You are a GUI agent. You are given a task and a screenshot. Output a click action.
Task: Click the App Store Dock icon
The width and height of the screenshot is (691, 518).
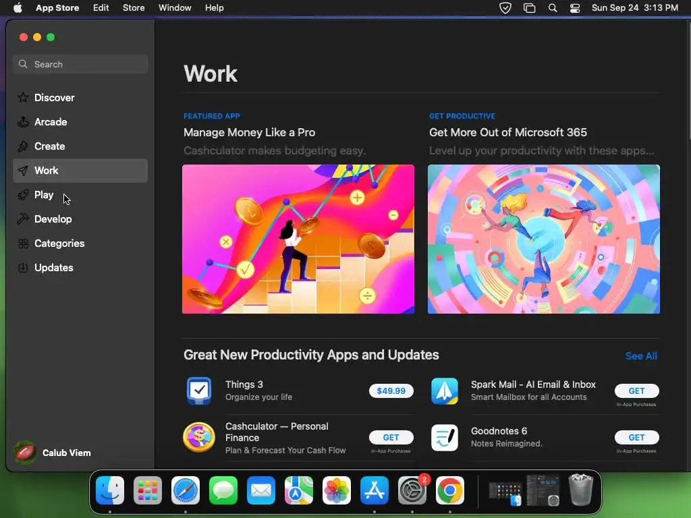click(x=375, y=490)
